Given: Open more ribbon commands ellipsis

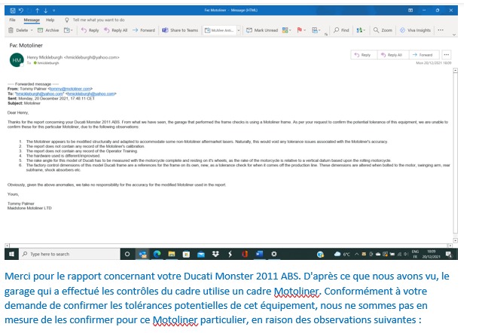Looking at the screenshot, I should pyautogui.click(x=441, y=30).
